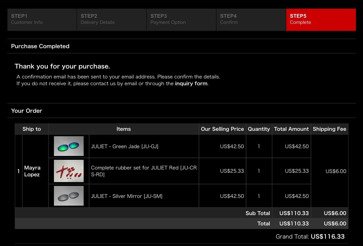This screenshot has width=363, height=246.
Task: Click the Purchase Completed heading
Action: tap(40, 46)
